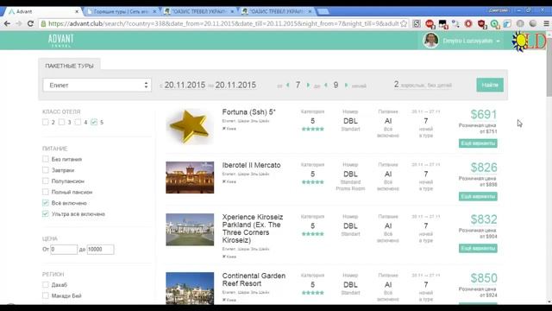
Task: Open the Iberotel Il Mercato hotel photo
Action: point(190,177)
